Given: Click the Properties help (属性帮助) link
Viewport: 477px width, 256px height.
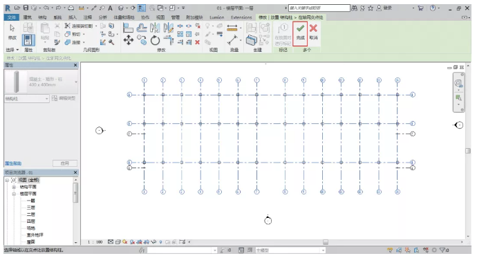Looking at the screenshot, I should [x=13, y=163].
